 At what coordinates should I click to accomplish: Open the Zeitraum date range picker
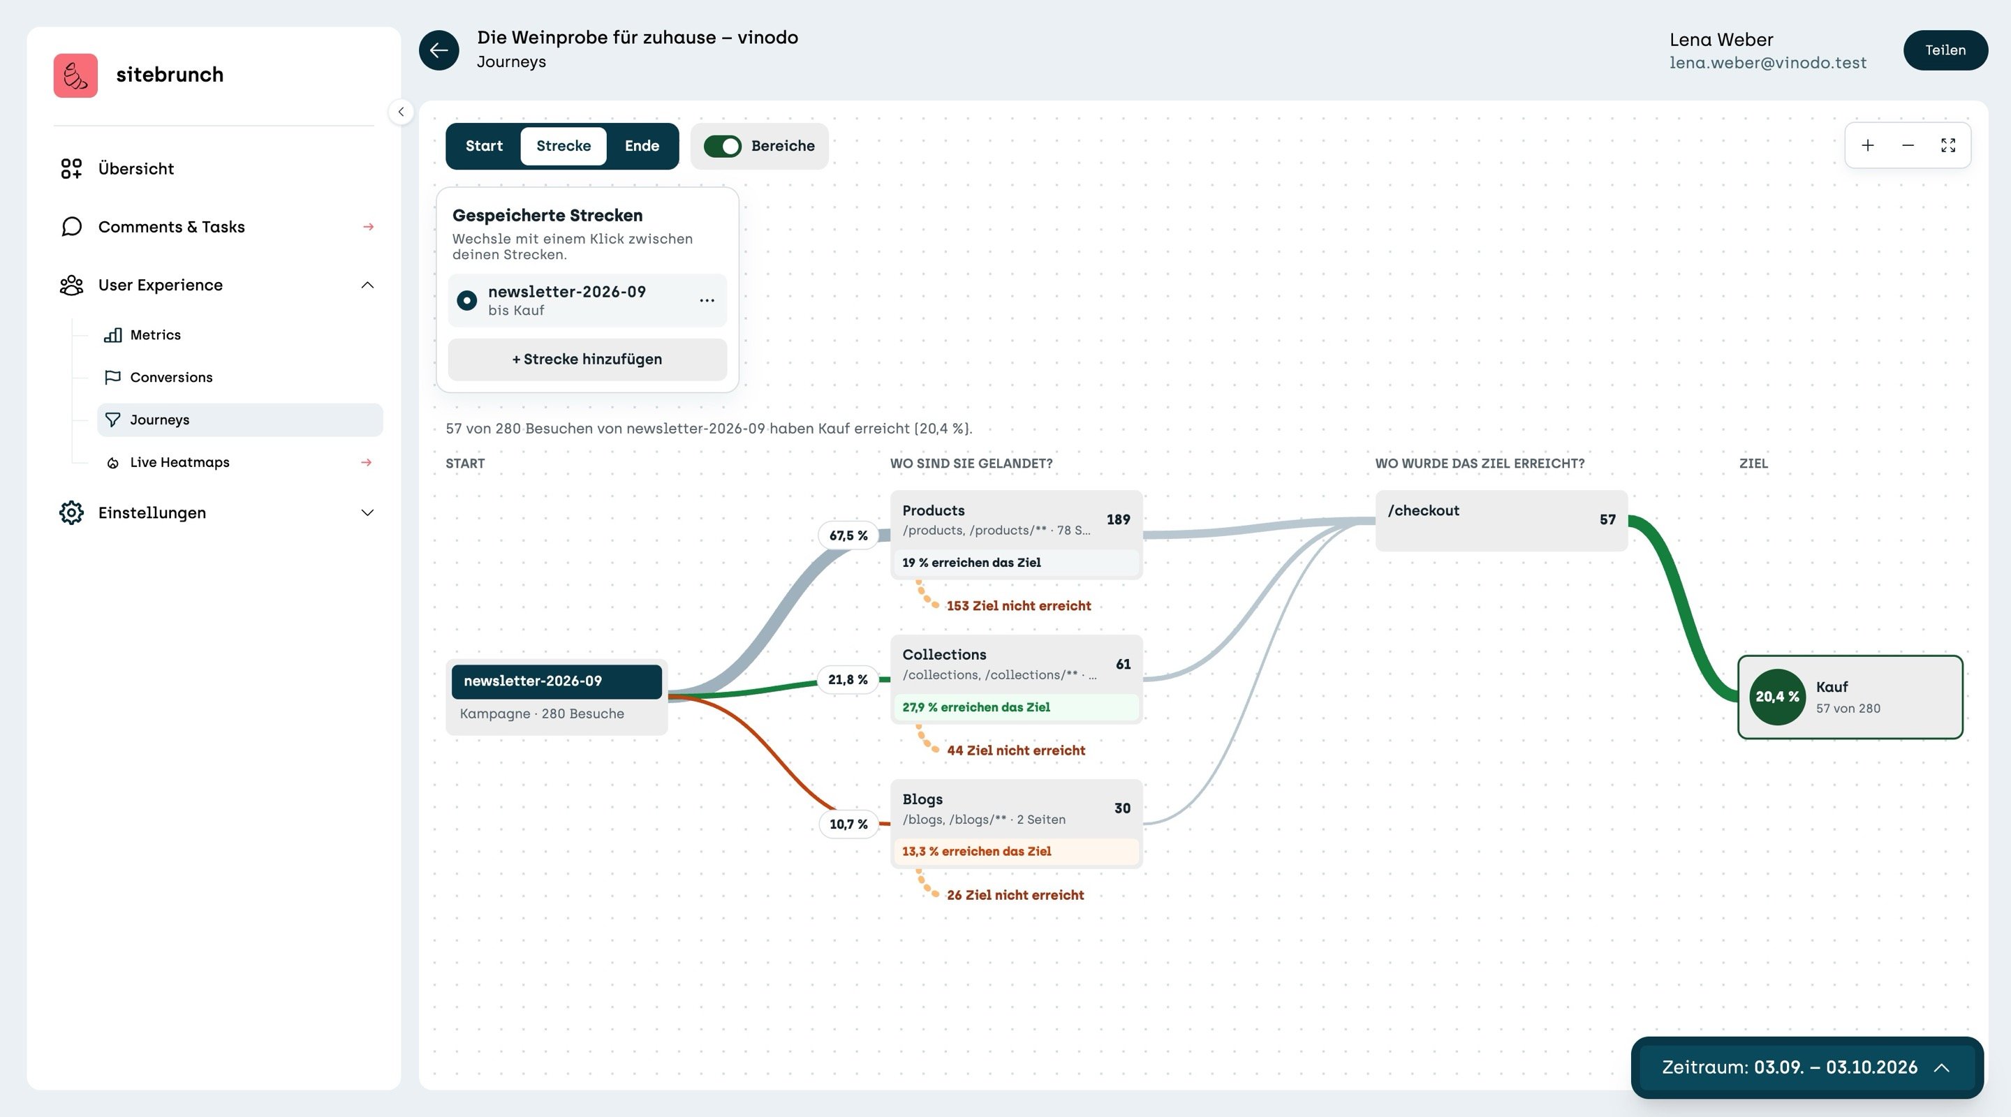click(x=1806, y=1068)
